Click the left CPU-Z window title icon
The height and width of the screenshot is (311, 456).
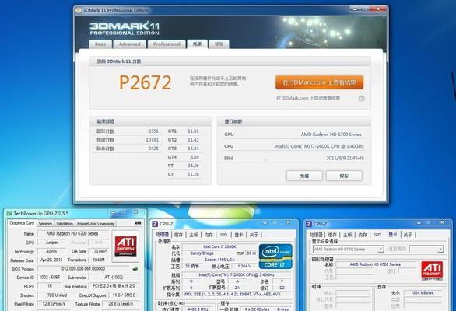click(x=155, y=224)
